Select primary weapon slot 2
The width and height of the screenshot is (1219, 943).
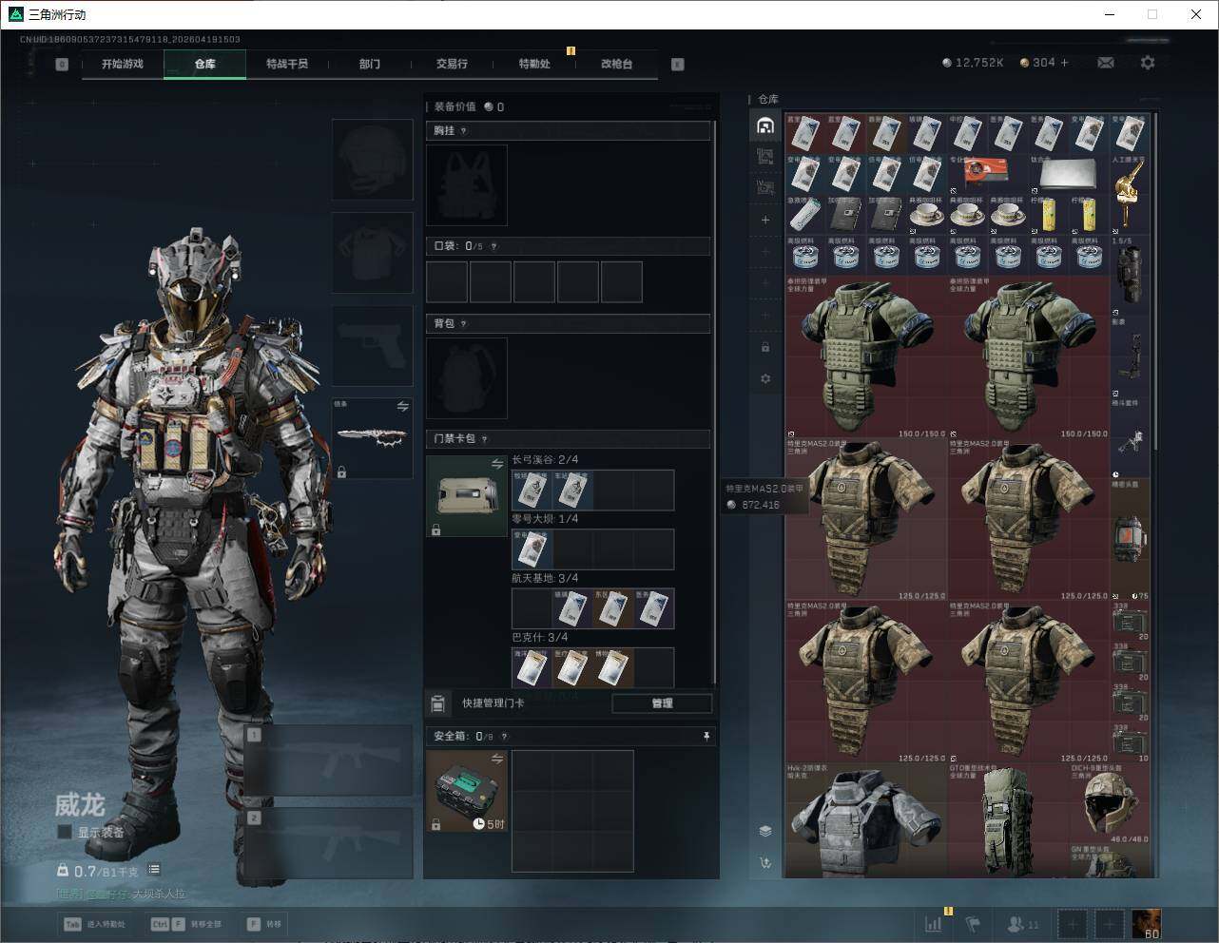click(x=329, y=844)
